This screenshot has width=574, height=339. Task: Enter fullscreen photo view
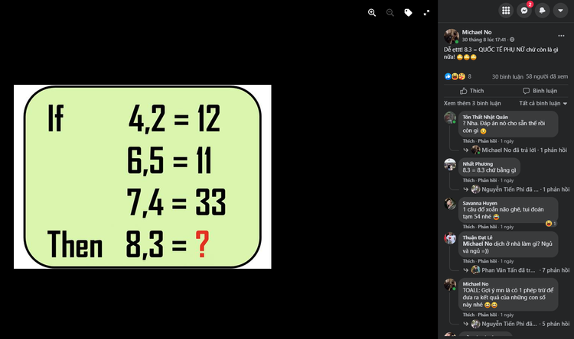(426, 12)
